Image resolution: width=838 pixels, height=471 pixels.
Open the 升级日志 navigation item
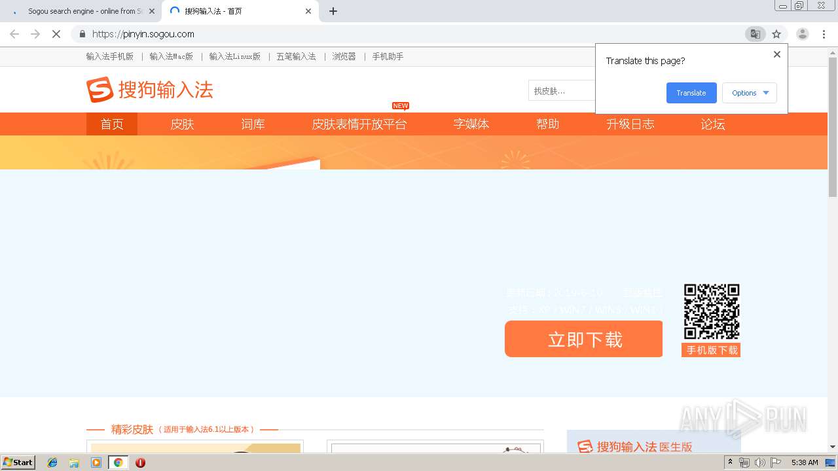point(630,124)
